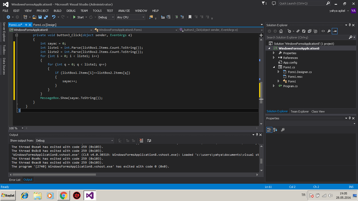Switch to the Form1.cs [Design] tab
This screenshot has height=201, width=358.
(45, 25)
